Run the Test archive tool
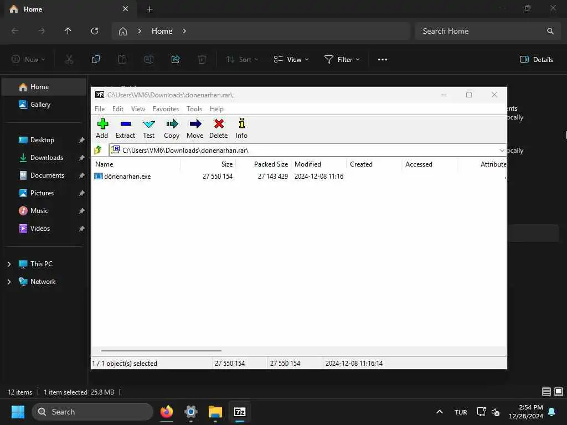The image size is (567, 425). (x=148, y=128)
